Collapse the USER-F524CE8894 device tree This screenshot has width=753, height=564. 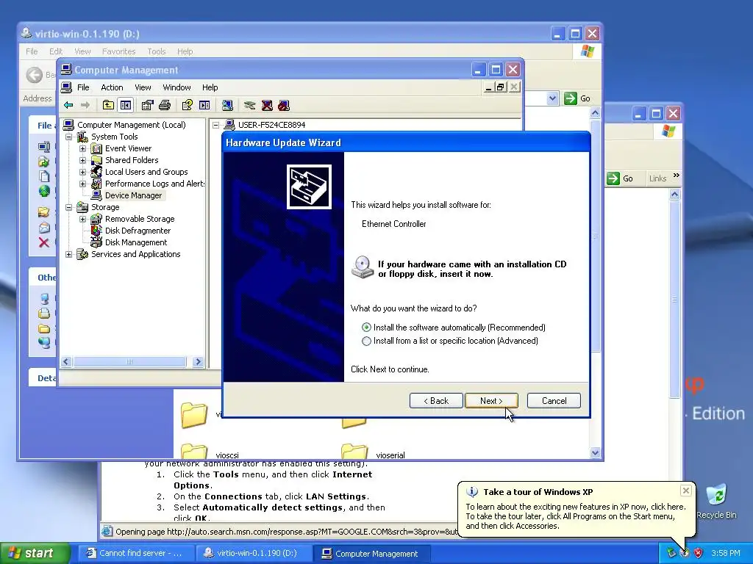216,125
